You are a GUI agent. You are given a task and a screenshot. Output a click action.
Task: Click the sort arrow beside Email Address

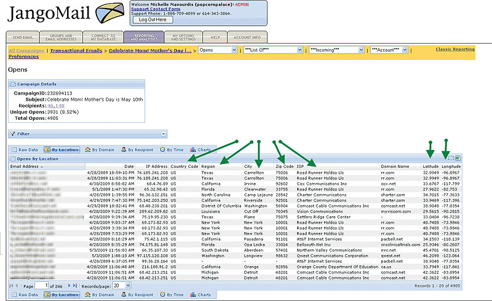tap(42, 167)
